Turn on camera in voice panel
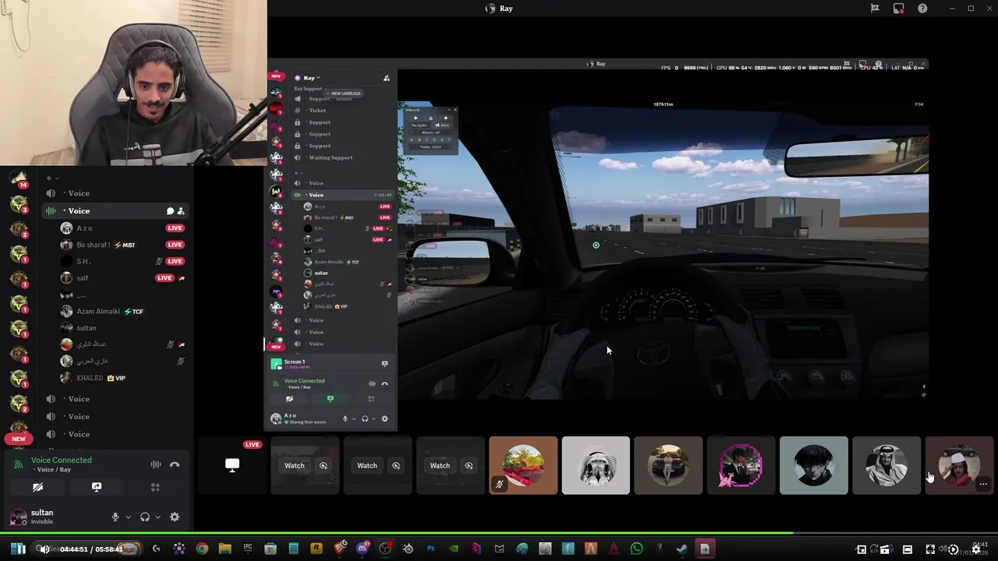The image size is (998, 561). click(37, 487)
